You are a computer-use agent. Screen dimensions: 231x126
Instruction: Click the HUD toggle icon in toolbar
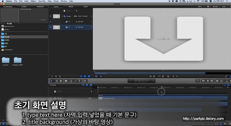198,81
